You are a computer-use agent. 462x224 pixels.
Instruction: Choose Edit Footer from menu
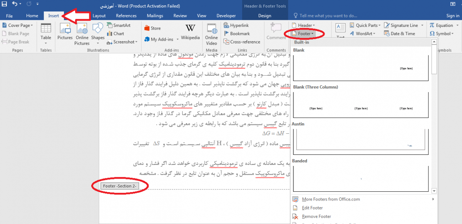point(312,208)
